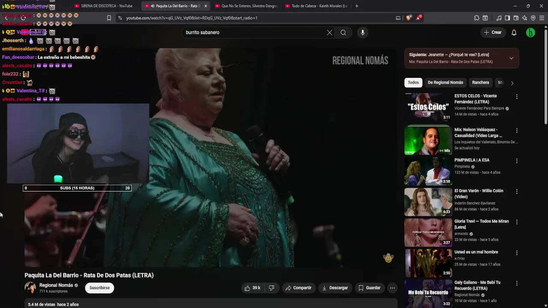Save video with Guardar button

[x=369, y=288]
